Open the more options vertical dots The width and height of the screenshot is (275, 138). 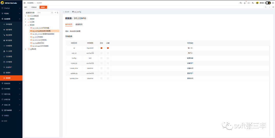tap(58, 13)
